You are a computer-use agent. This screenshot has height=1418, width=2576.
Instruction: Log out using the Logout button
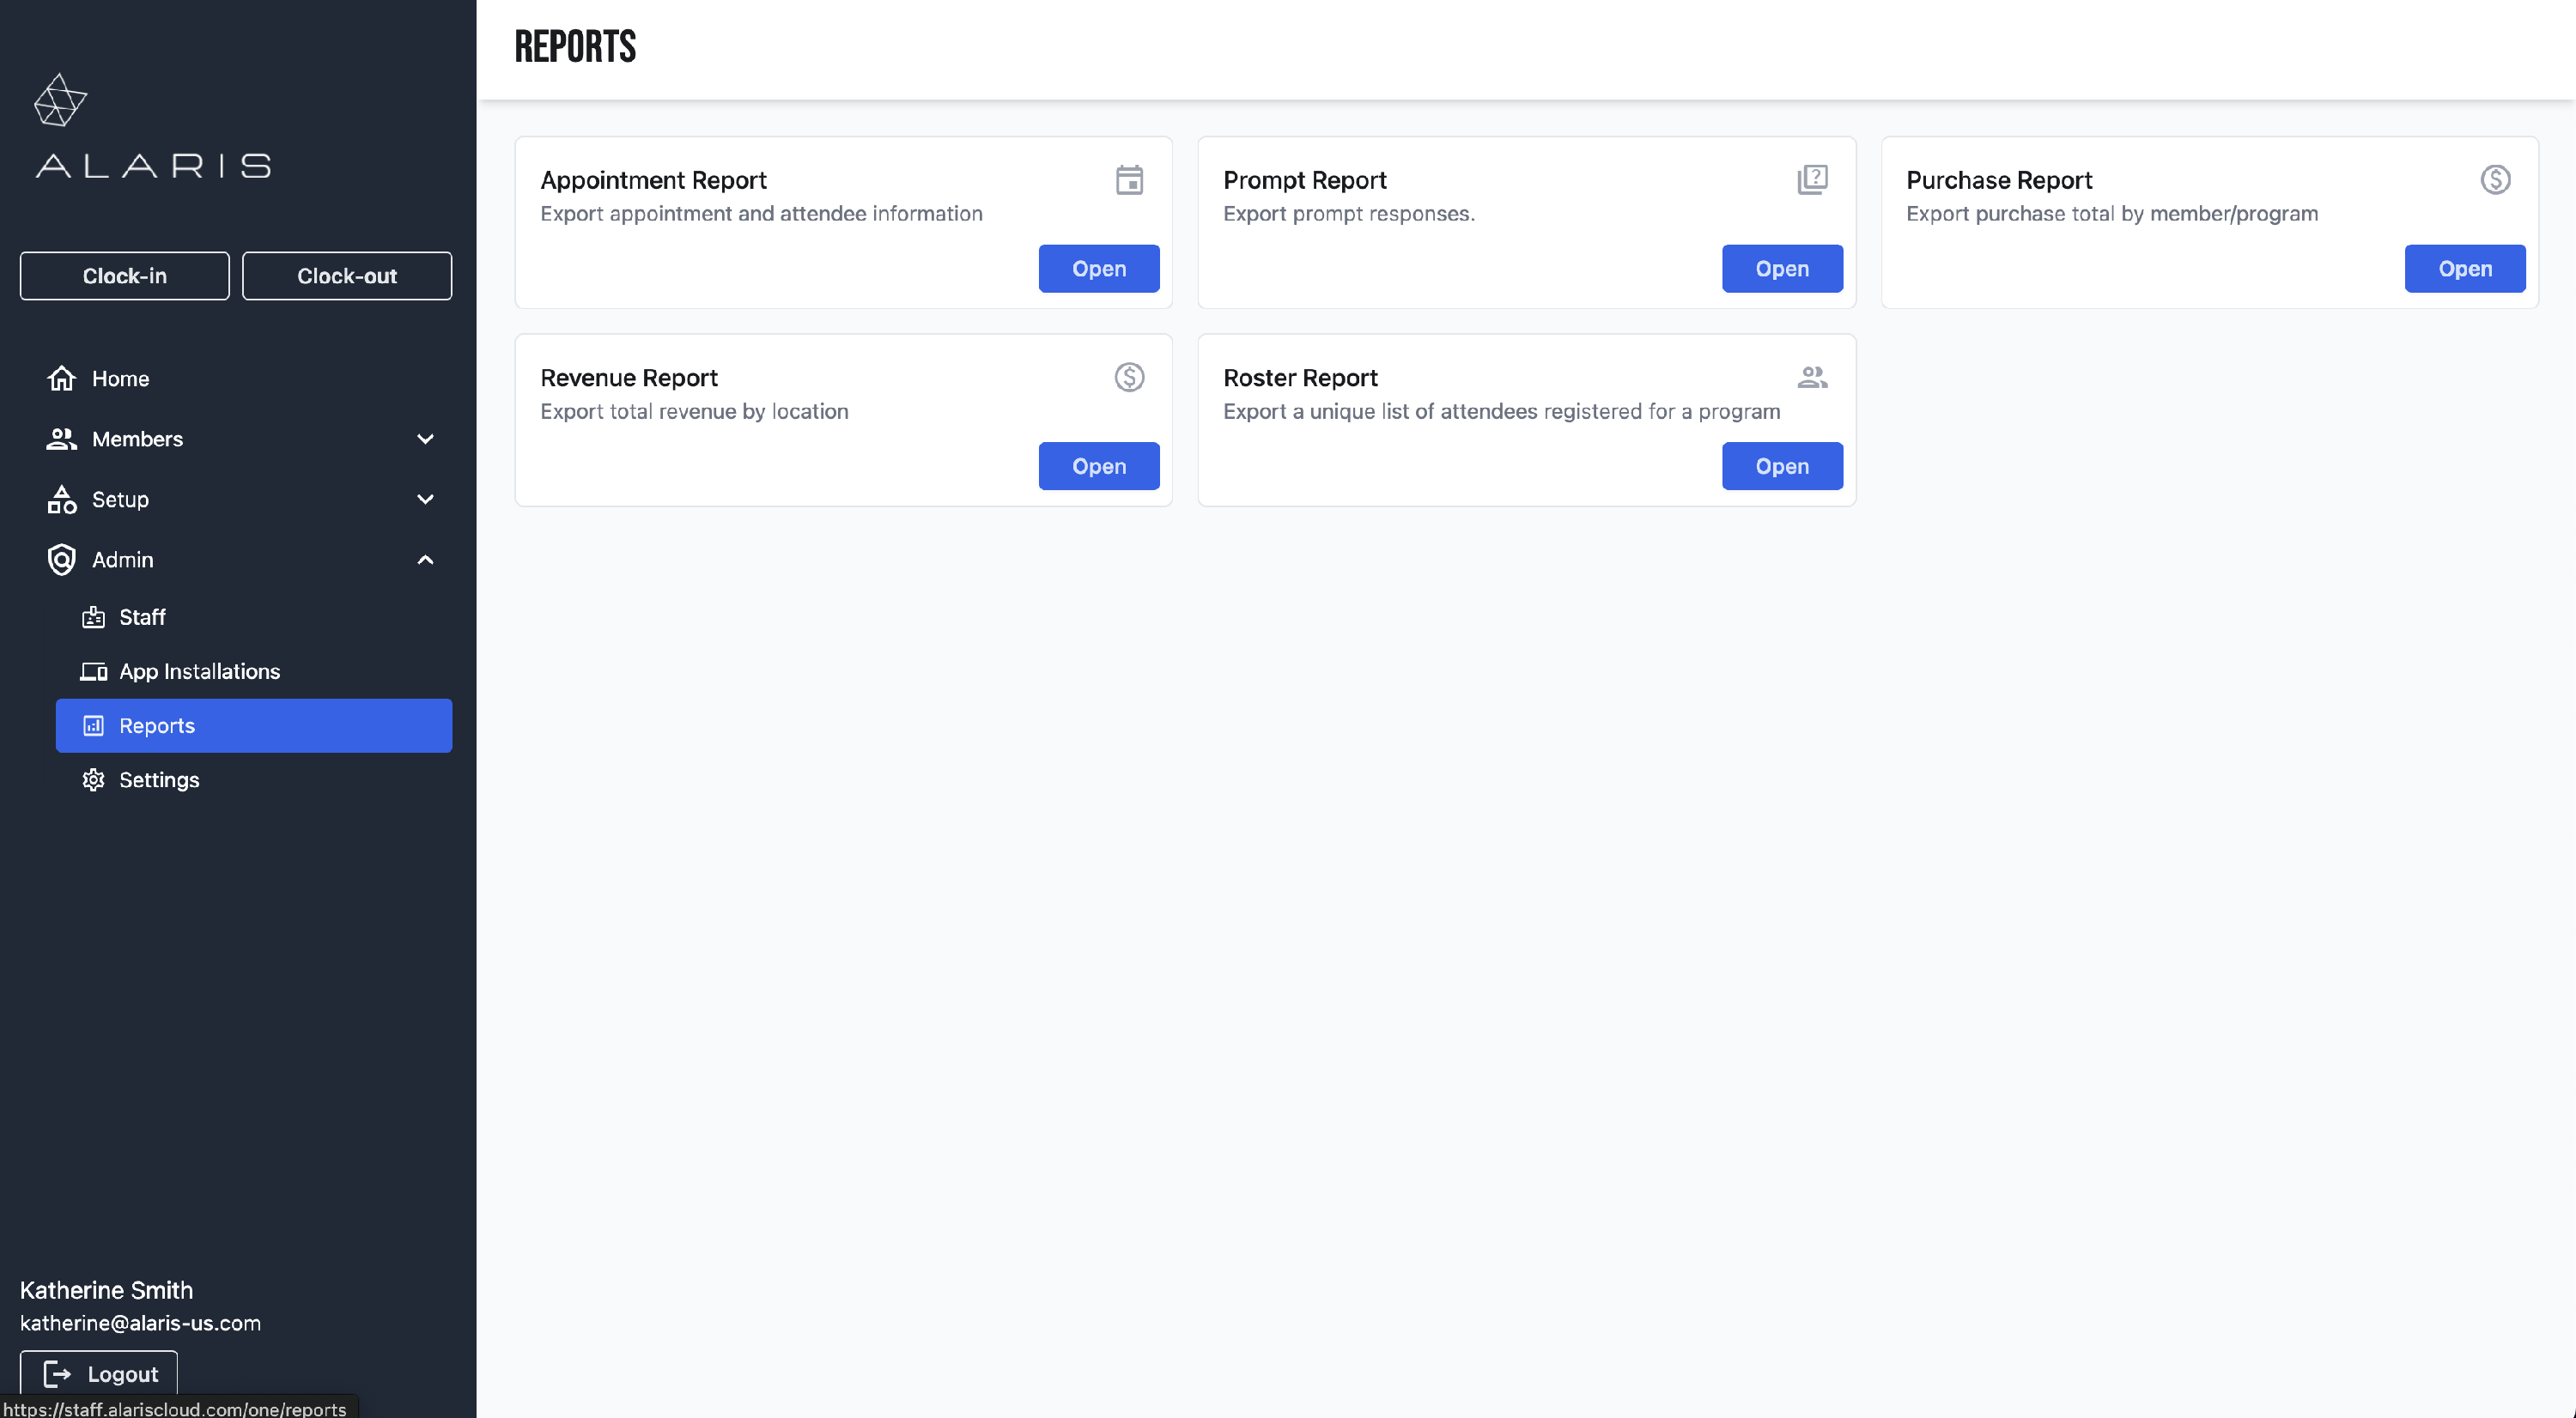pos(99,1374)
